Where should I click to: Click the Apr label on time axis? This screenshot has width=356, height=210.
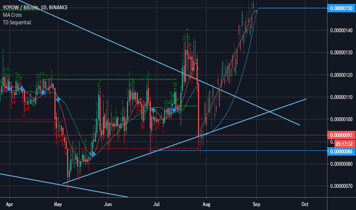coord(9,204)
